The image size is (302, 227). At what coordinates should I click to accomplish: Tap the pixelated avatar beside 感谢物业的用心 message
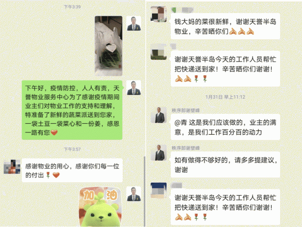(12, 166)
